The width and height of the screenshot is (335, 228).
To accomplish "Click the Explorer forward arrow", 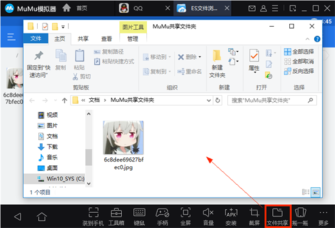I will pos(44,101).
